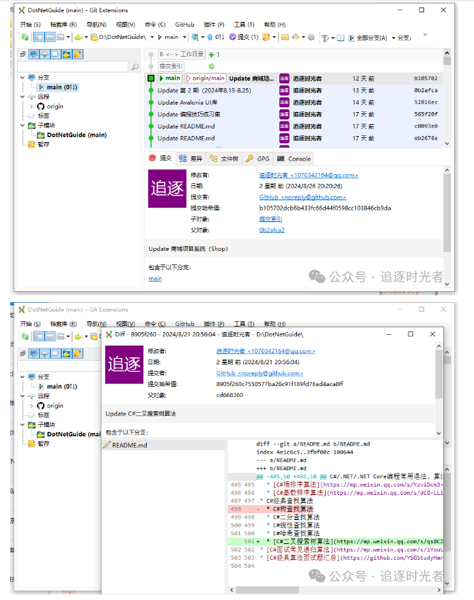Toggle show branches in top window left panel
Viewport: 474px width, 600px height.
(33, 55)
